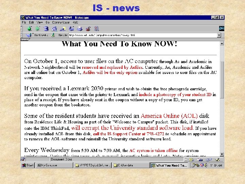The width and height of the screenshot is (245, 184).
Task: Click the 'IS - news' slide title
Action: [x=116, y=8]
